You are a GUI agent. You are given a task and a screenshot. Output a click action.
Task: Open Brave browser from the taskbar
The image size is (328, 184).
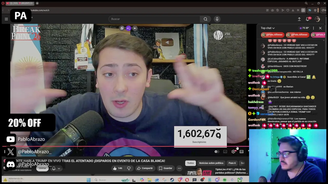click(x=180, y=180)
